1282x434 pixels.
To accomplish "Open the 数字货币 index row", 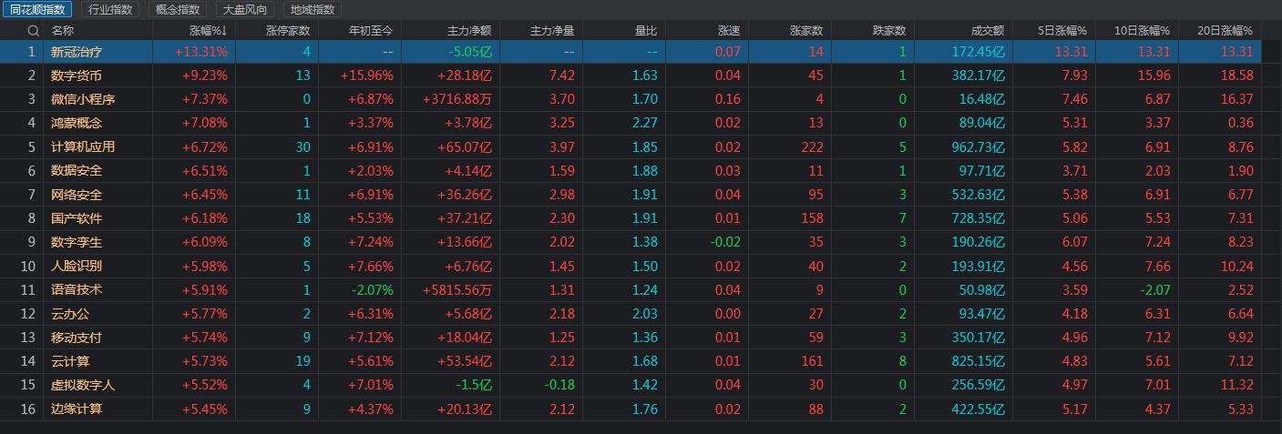I will (631, 76).
